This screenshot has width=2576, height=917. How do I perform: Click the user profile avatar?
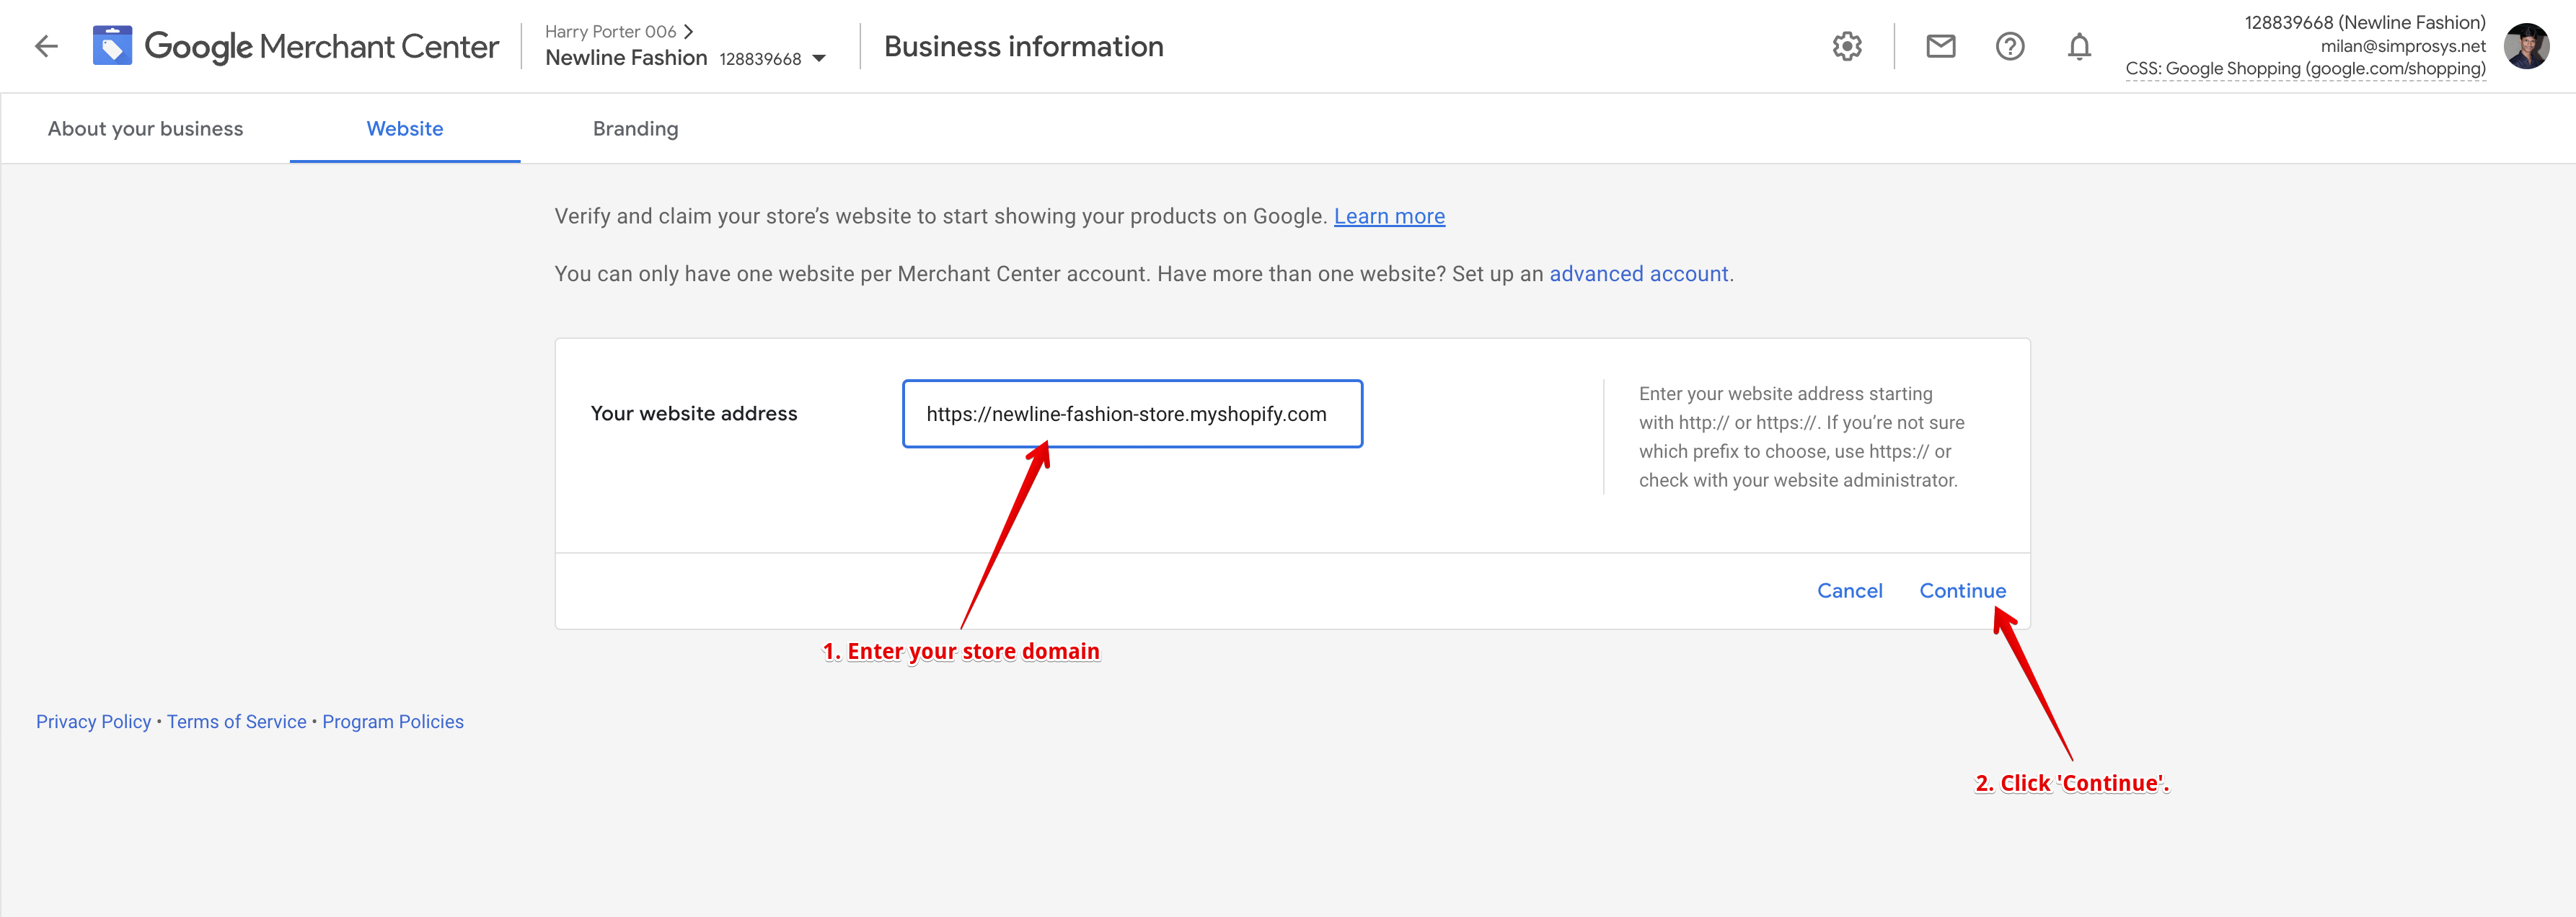(x=2526, y=46)
